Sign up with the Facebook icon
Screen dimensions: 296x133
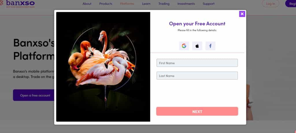pyautogui.click(x=210, y=46)
